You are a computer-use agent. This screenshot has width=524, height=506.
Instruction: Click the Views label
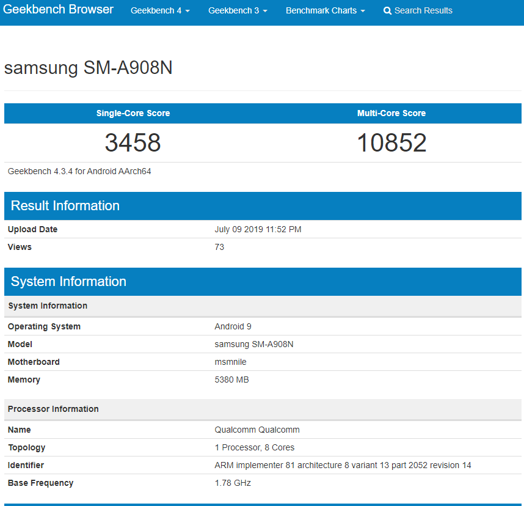[20, 247]
